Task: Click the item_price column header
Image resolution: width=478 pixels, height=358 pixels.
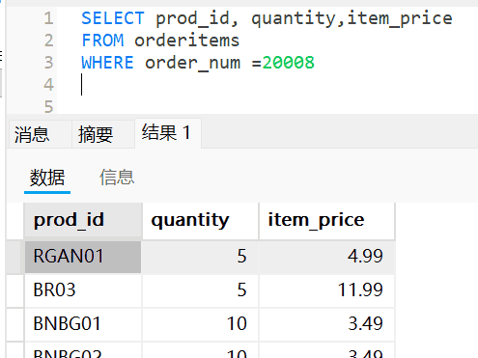Action: 326,221
